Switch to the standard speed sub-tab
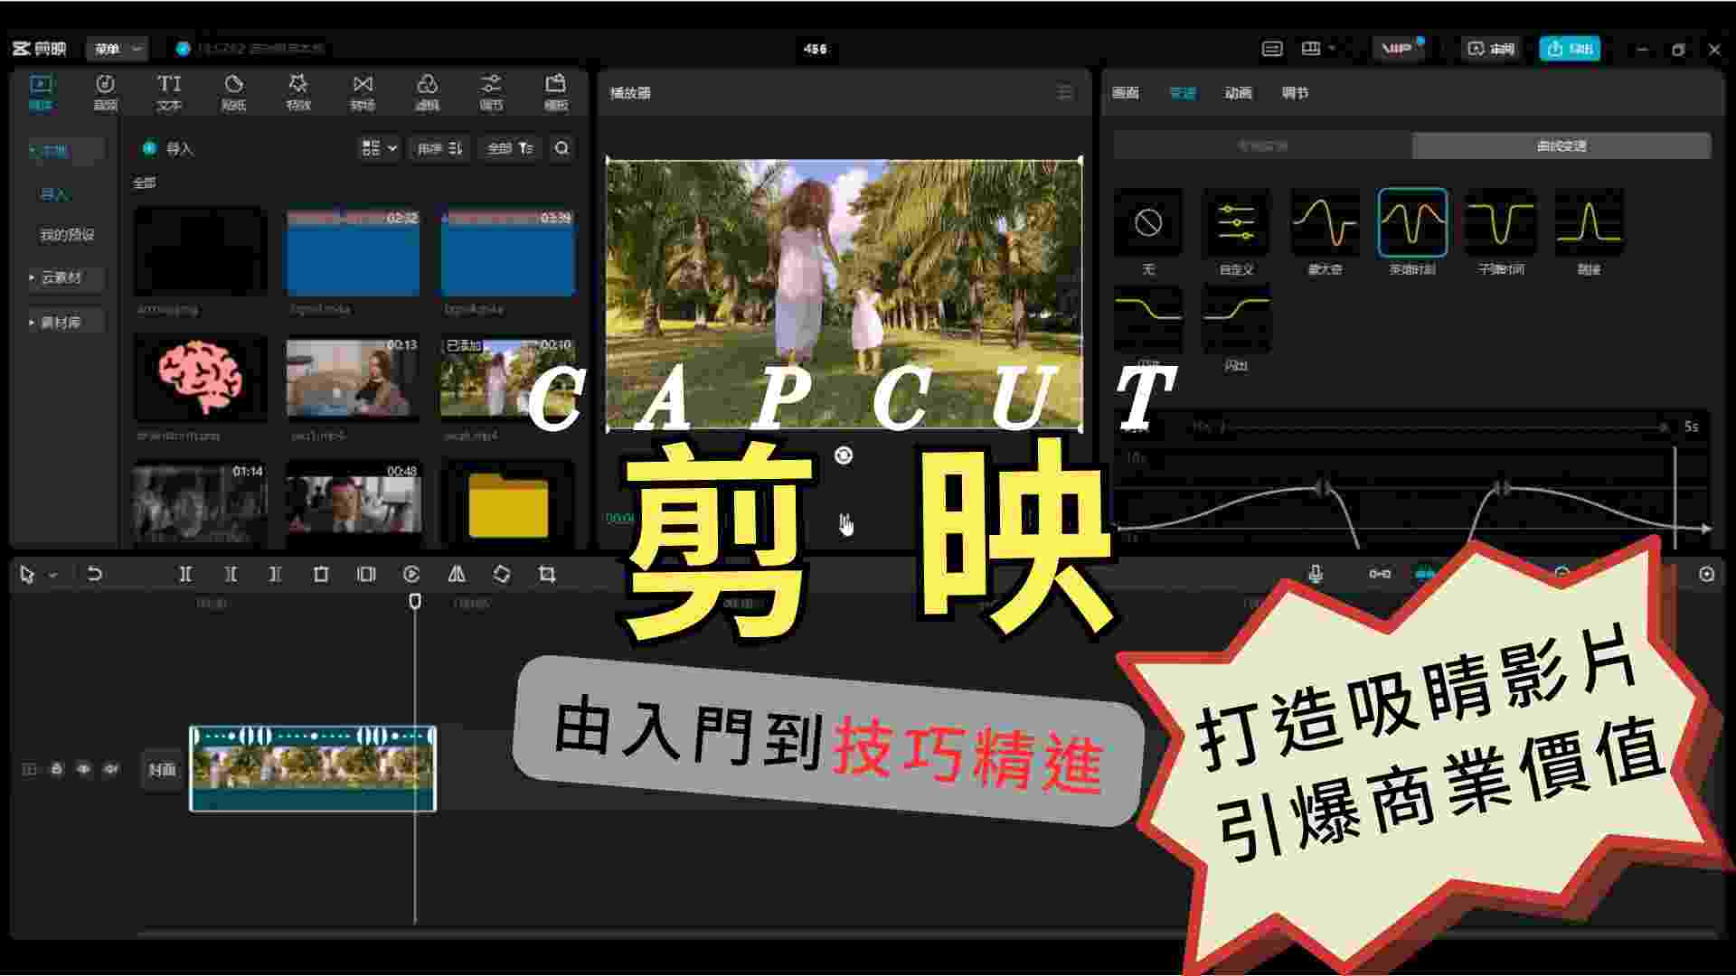1736x976 pixels. tap(1262, 145)
